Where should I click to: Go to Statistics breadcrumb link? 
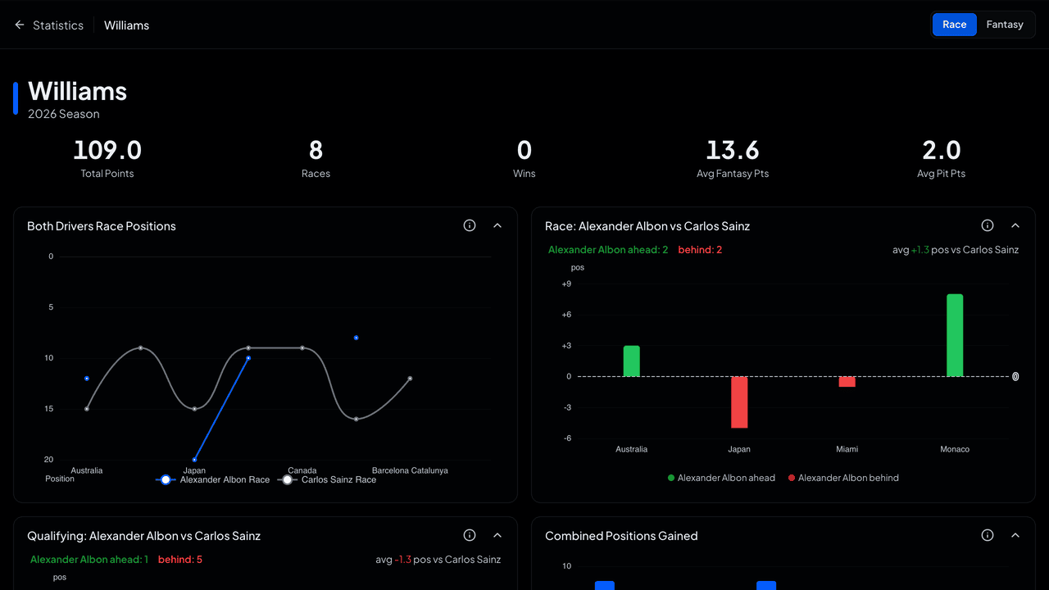(x=58, y=25)
